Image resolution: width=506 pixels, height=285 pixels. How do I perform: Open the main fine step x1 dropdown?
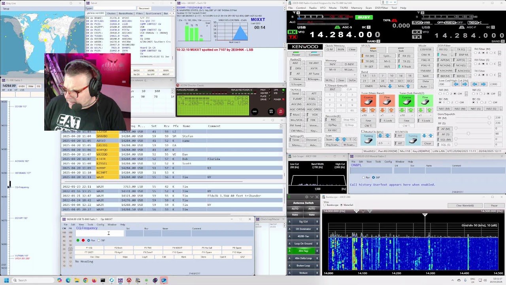(x=387, y=115)
